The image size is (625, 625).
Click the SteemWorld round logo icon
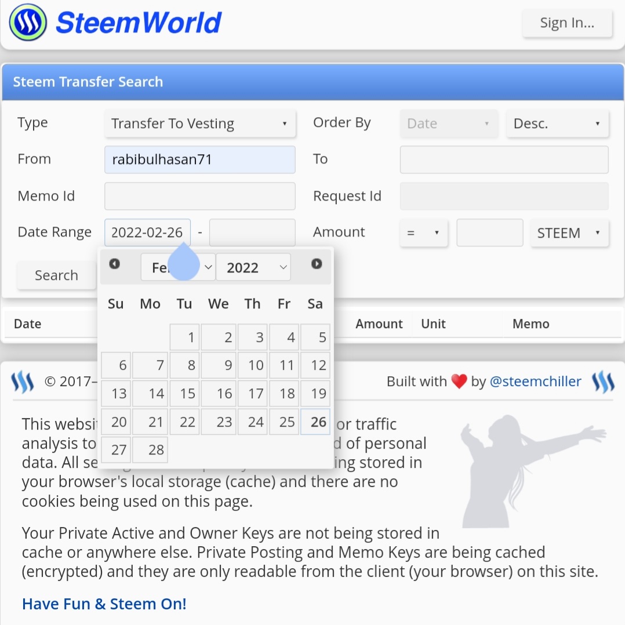click(x=28, y=22)
